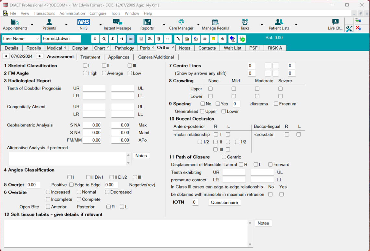Open the yellow sticky note icon

coord(214,39)
